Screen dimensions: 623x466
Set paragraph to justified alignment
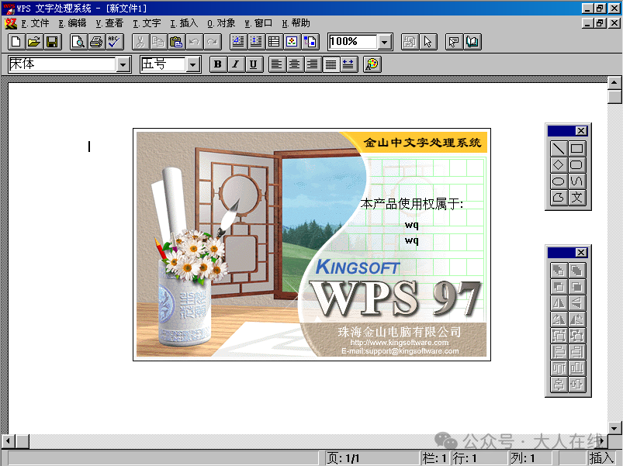[331, 64]
